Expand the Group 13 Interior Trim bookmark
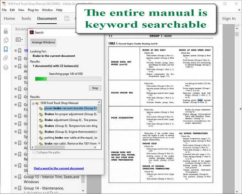This screenshot has width=242, height=194. click(15, 177)
